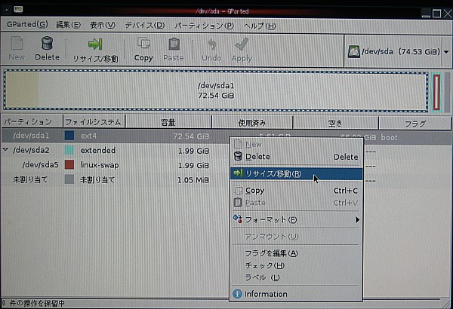Click the Paste toolbar icon
The image size is (453, 309).
point(174,44)
